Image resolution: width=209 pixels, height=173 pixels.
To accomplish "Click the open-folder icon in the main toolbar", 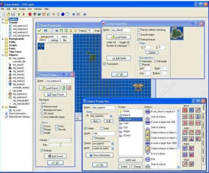I will (8, 14).
